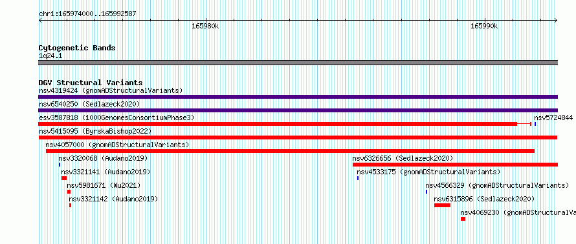Click the chr1:165974000..165992587 region label
The width and height of the screenshot is (576, 244).
pyautogui.click(x=87, y=14)
